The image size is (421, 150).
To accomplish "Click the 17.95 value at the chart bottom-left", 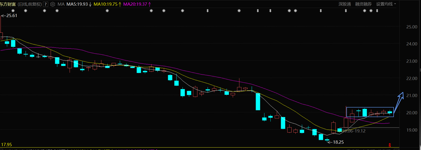I will 6,144.
